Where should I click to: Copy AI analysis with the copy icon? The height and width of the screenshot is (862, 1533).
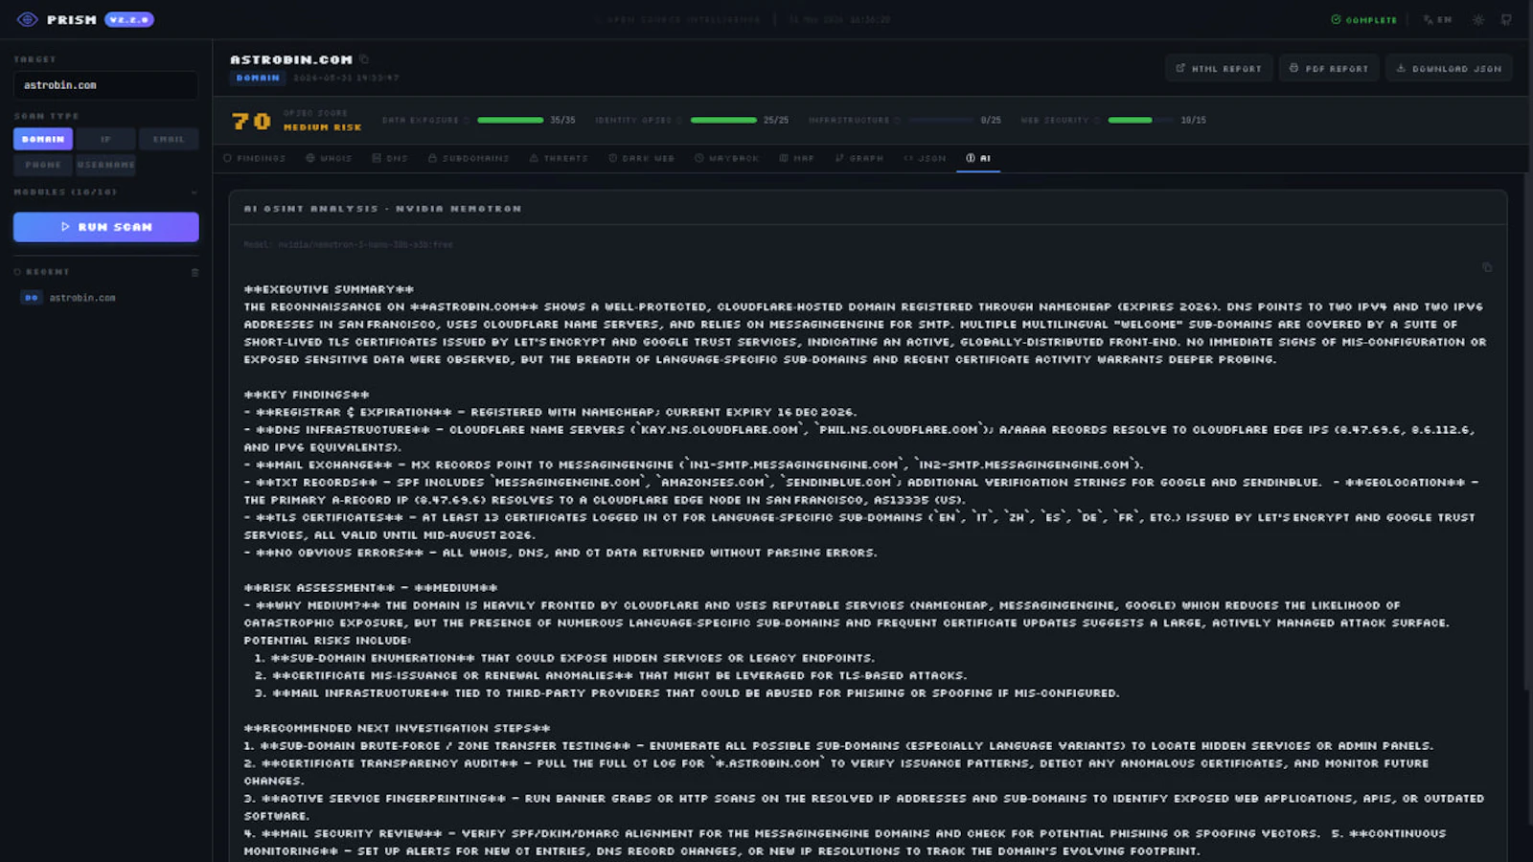pyautogui.click(x=1487, y=267)
